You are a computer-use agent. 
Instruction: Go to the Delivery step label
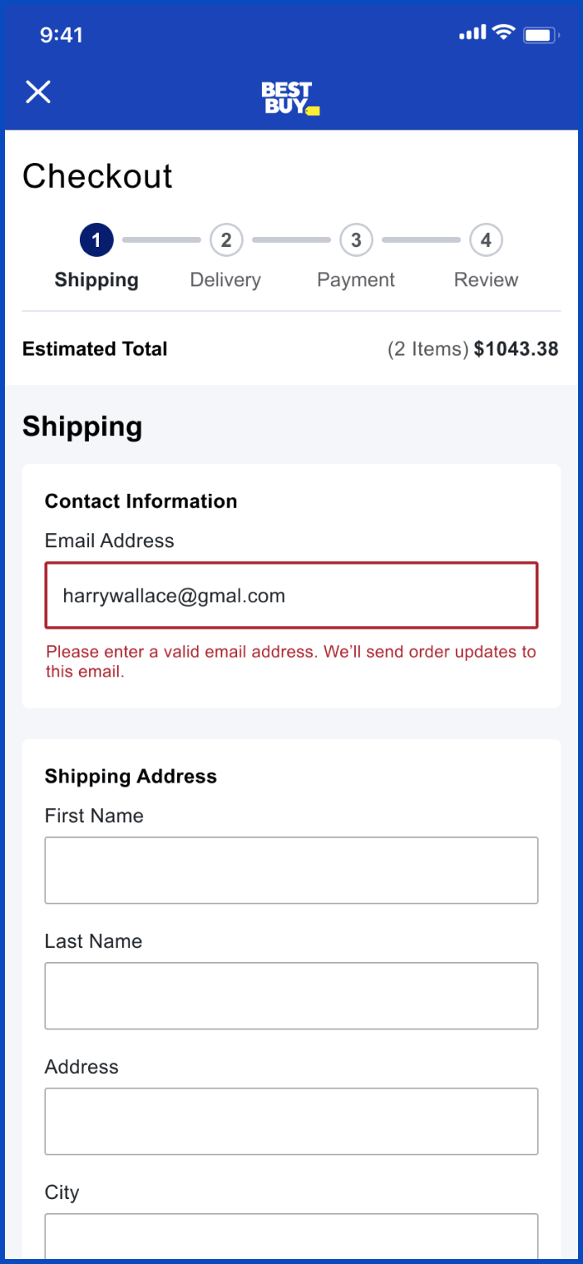click(226, 280)
